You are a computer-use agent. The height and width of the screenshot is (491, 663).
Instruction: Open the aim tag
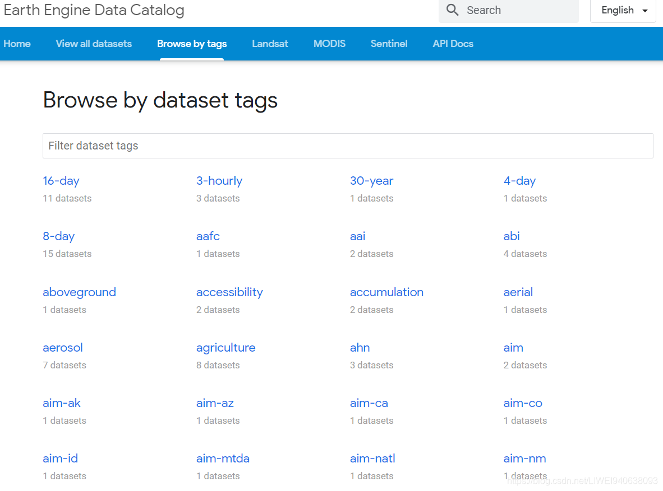click(513, 348)
